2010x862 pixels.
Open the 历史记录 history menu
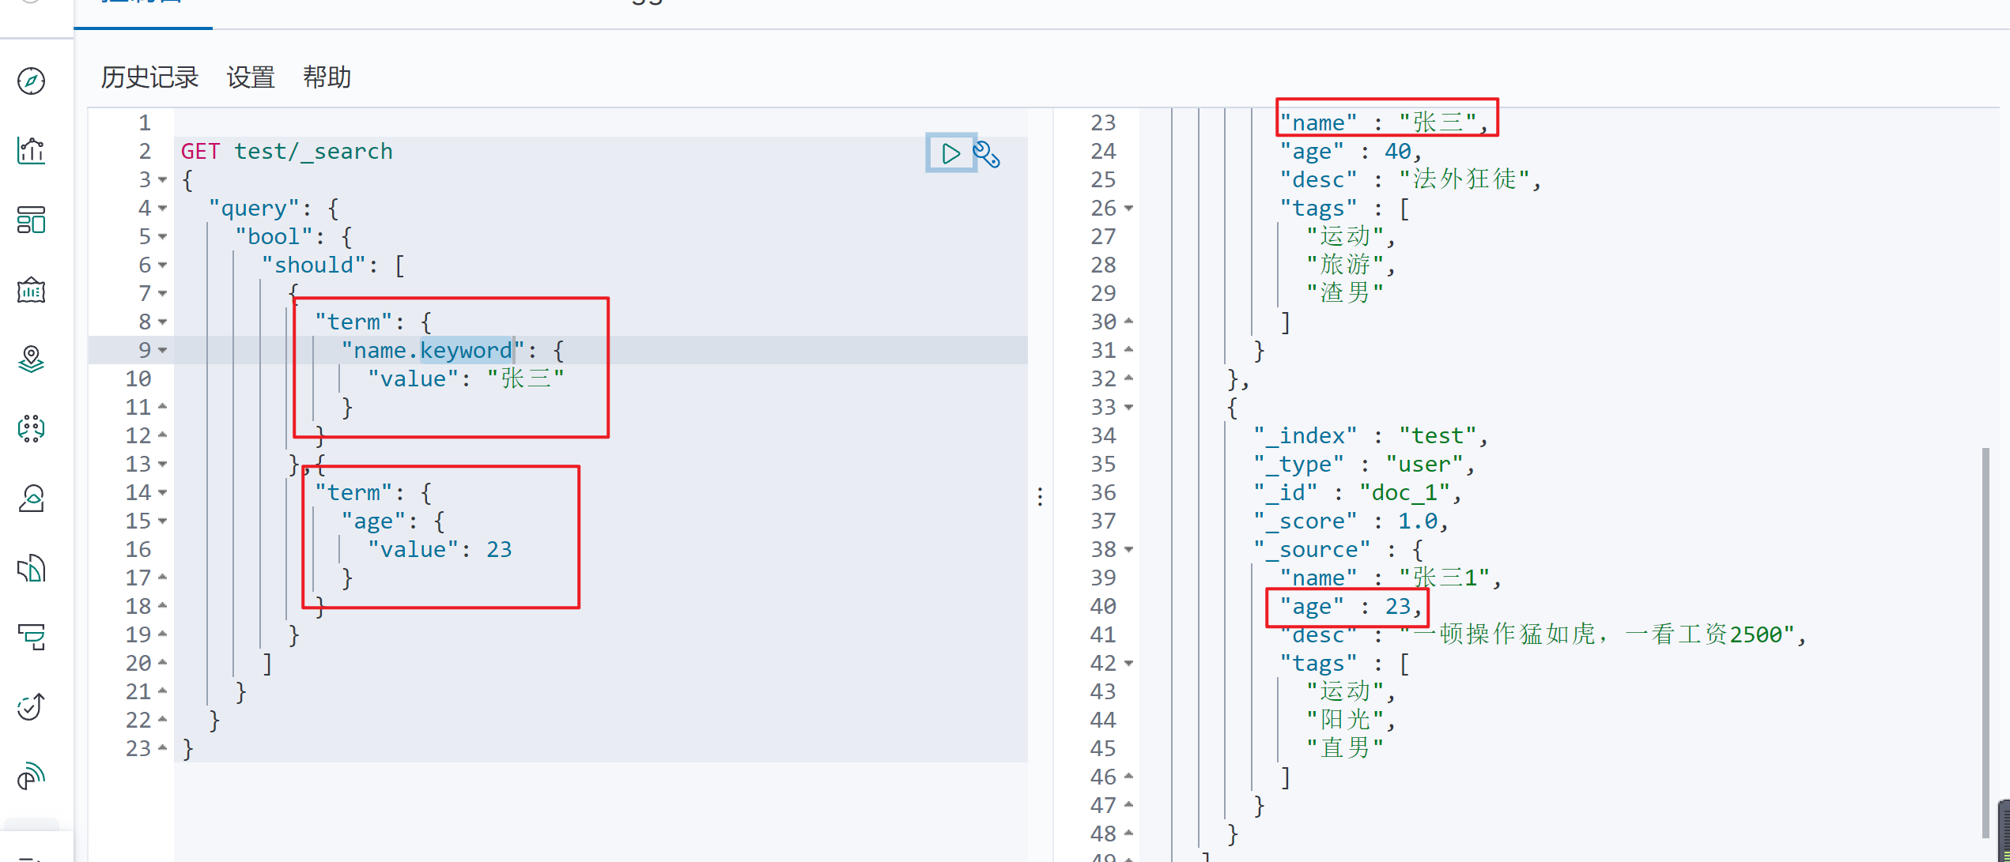pos(149,77)
